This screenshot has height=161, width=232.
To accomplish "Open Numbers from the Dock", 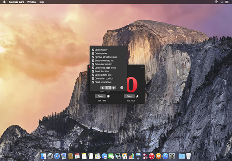I will [x=131, y=156].
